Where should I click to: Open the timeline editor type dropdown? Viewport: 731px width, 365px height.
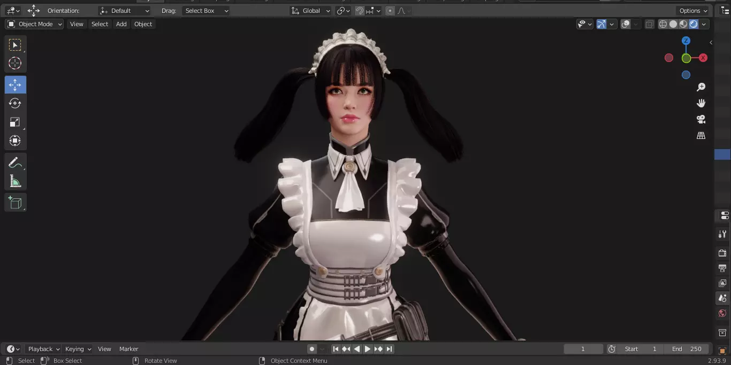(x=13, y=349)
